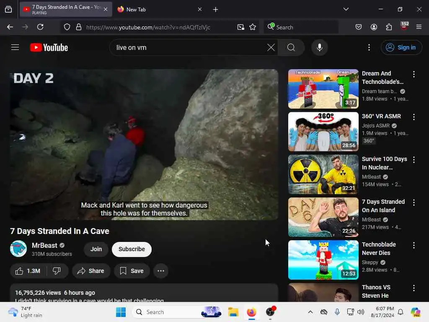Open 360° VR ASMR thumbnail
The image size is (429, 322).
point(323,131)
